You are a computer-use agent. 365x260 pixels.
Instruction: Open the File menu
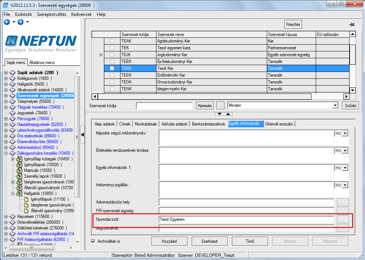[x=7, y=14]
